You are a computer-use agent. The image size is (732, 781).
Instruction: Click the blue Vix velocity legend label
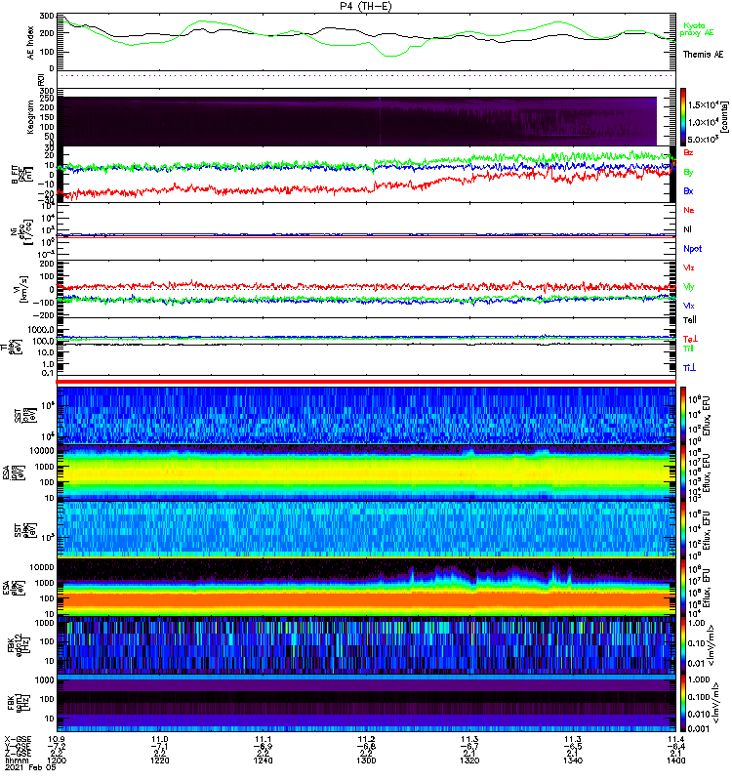pyautogui.click(x=689, y=306)
